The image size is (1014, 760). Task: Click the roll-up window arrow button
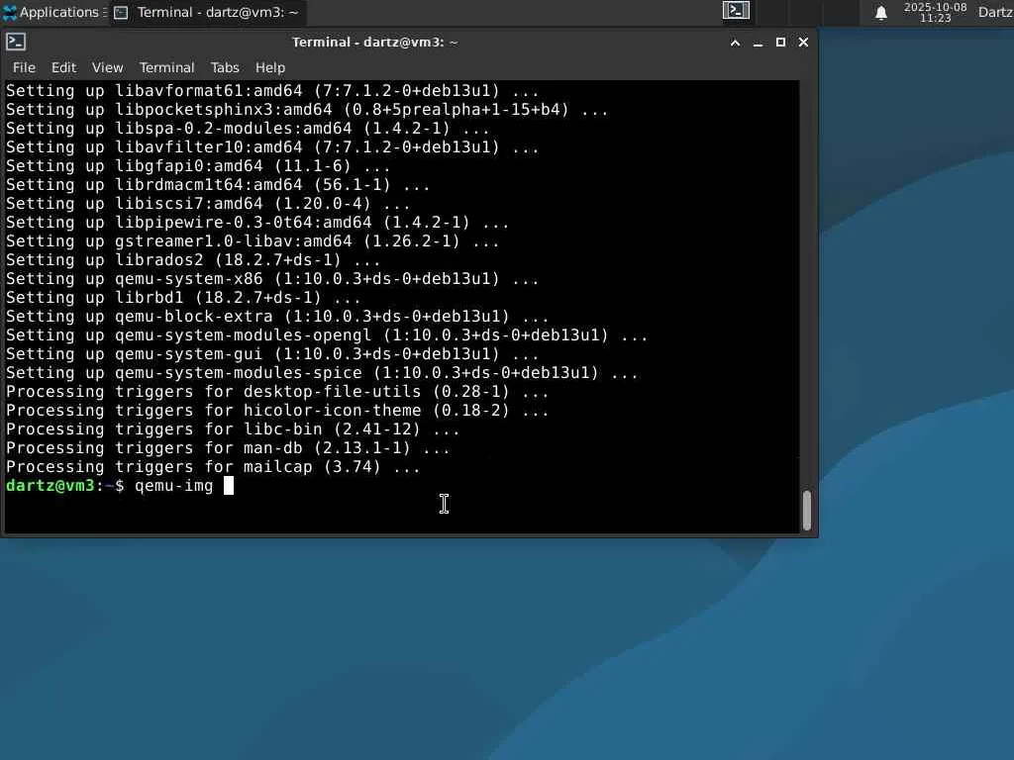click(735, 43)
